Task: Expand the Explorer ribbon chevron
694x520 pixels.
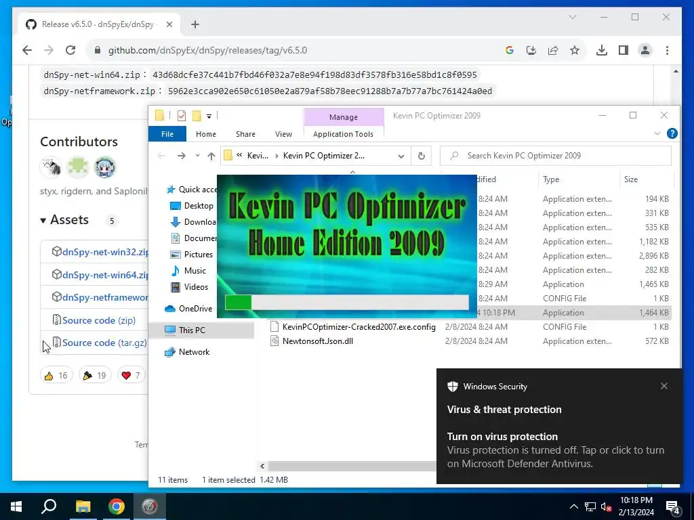Action: pos(657,133)
